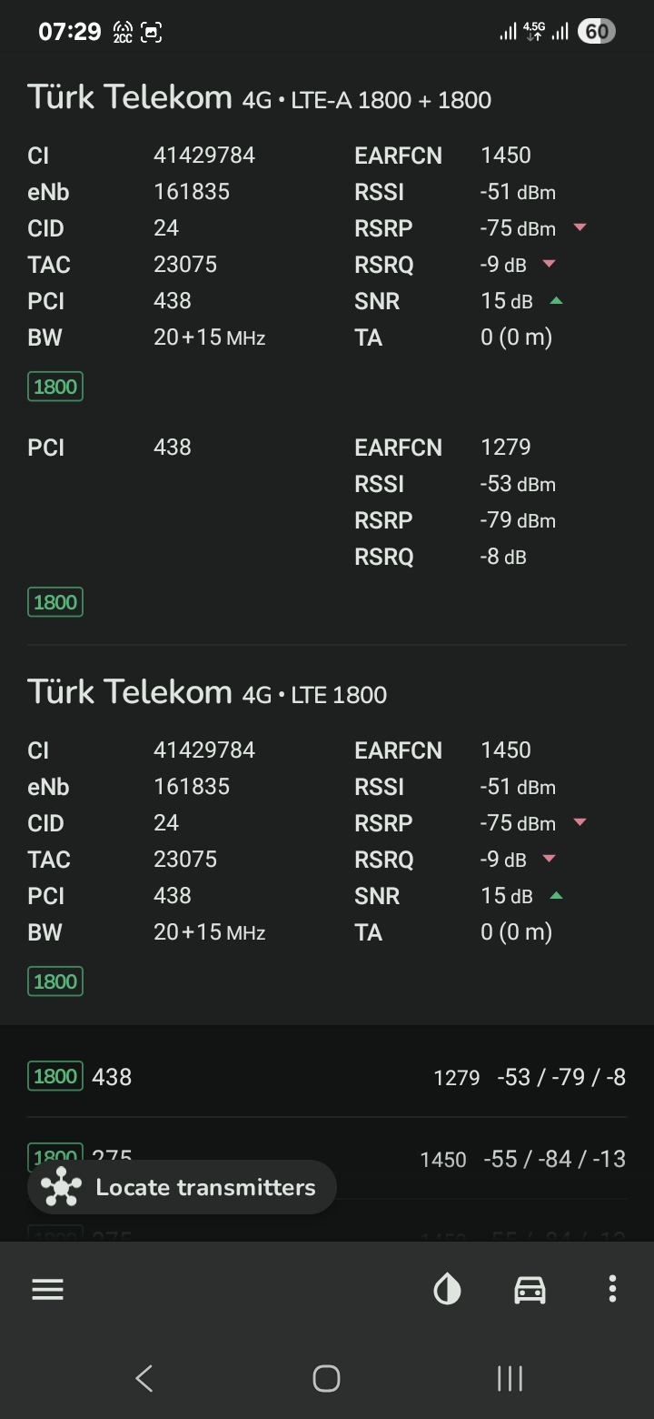Select neighbor cell row 438 with EARFCN 1279

pos(327,1077)
